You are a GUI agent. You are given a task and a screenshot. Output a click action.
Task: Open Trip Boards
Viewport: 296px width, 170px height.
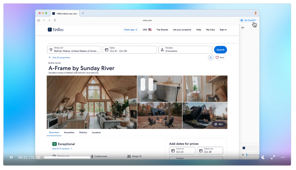(x=162, y=30)
